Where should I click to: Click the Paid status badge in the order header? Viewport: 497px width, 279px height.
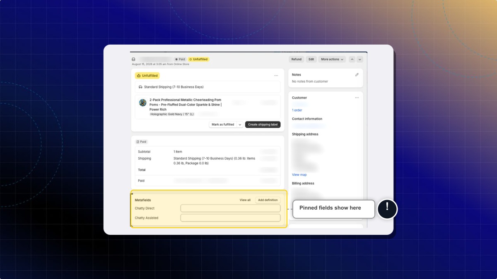coord(180,60)
